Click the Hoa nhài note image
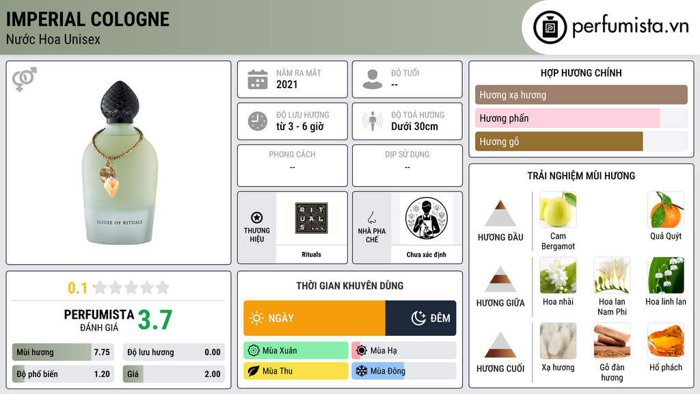Image resolution: width=700 pixels, height=394 pixels. click(558, 275)
